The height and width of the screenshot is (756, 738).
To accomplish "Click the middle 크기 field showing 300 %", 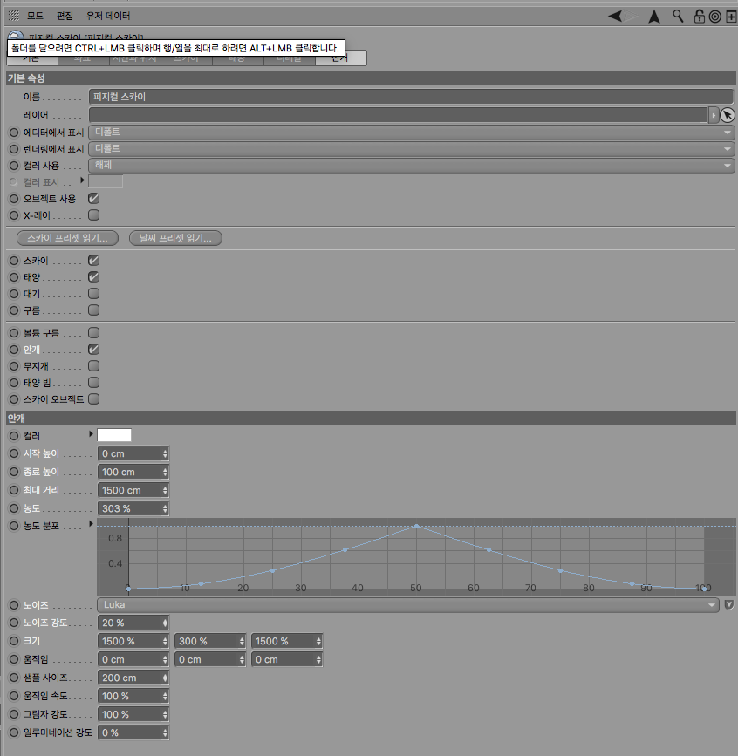I will (210, 641).
